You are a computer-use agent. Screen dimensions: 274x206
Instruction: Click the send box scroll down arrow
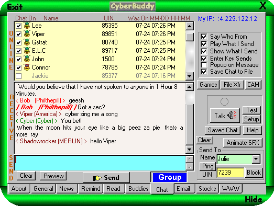[x=190, y=167]
